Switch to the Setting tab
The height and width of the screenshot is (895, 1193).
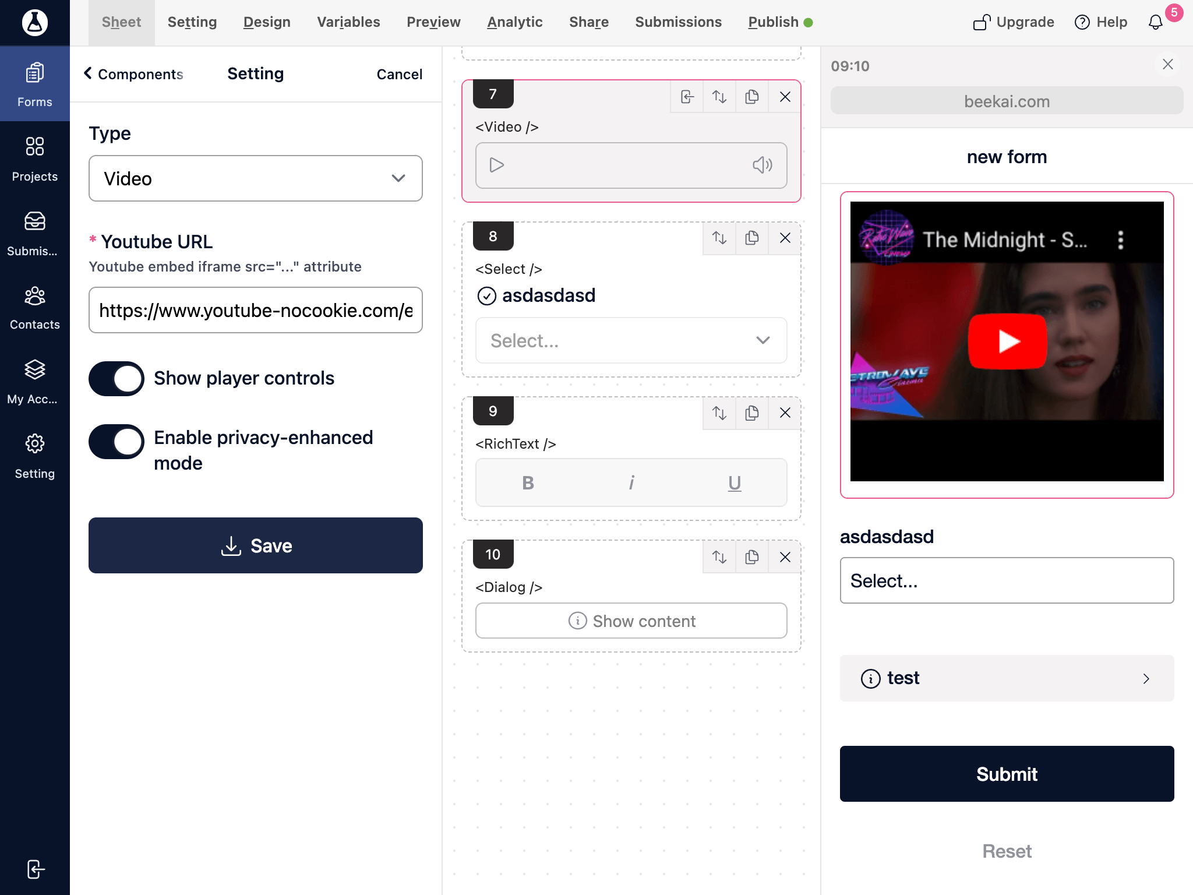[x=192, y=22]
